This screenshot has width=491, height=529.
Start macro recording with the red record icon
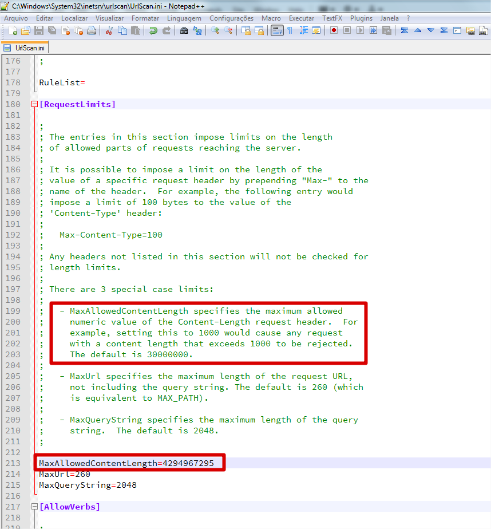click(334, 30)
